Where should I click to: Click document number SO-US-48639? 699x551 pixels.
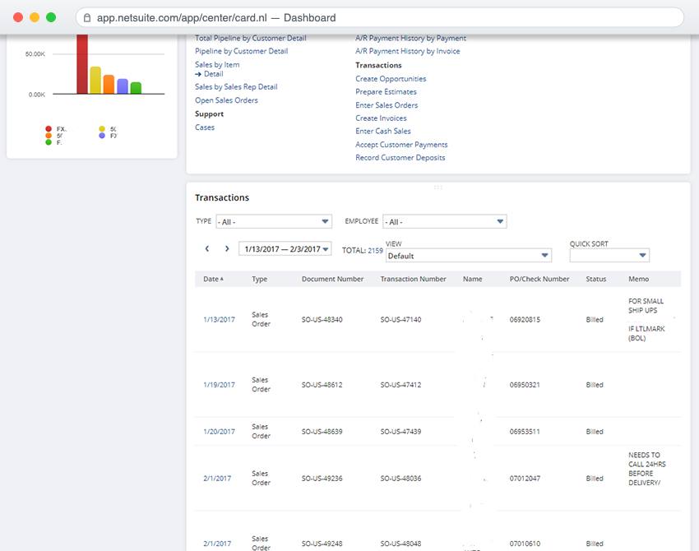(322, 432)
